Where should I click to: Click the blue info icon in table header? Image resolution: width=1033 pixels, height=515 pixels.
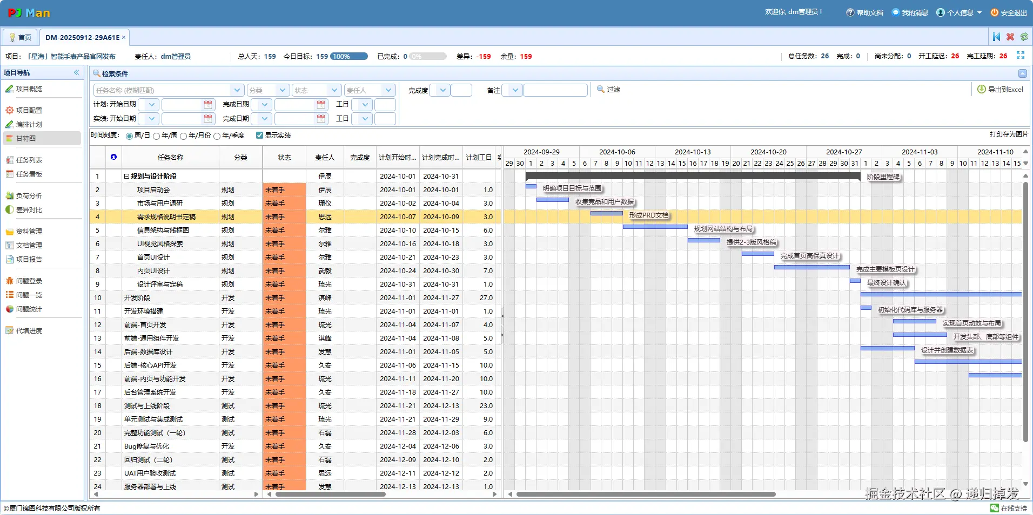tap(113, 157)
